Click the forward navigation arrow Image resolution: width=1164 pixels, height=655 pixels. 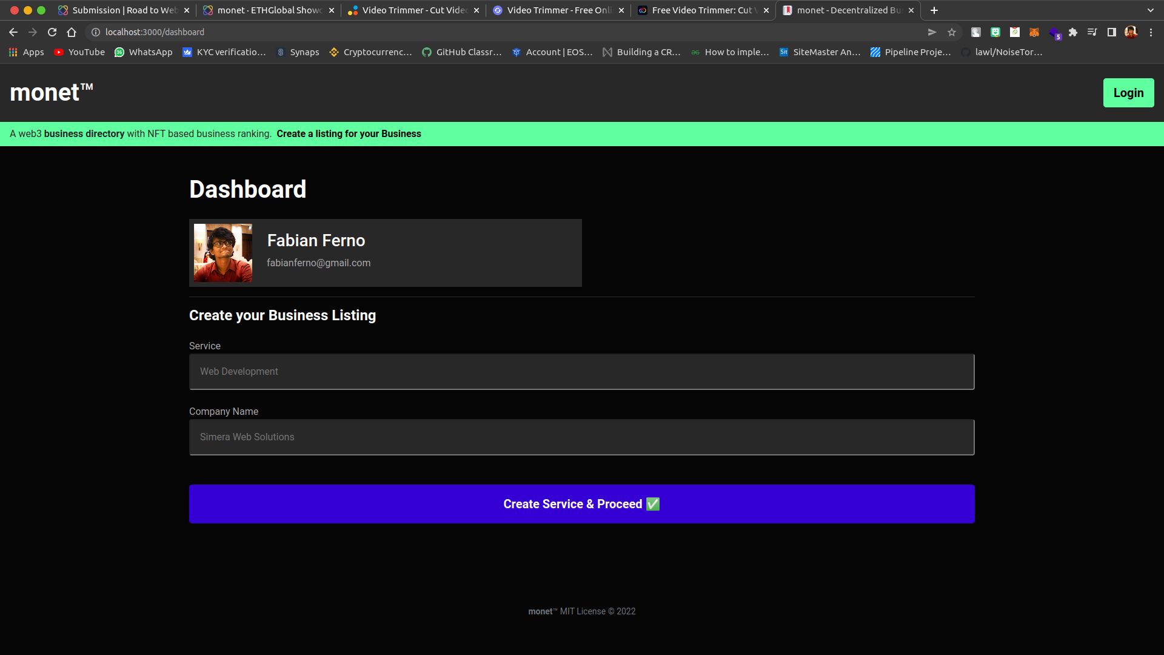[x=32, y=32]
